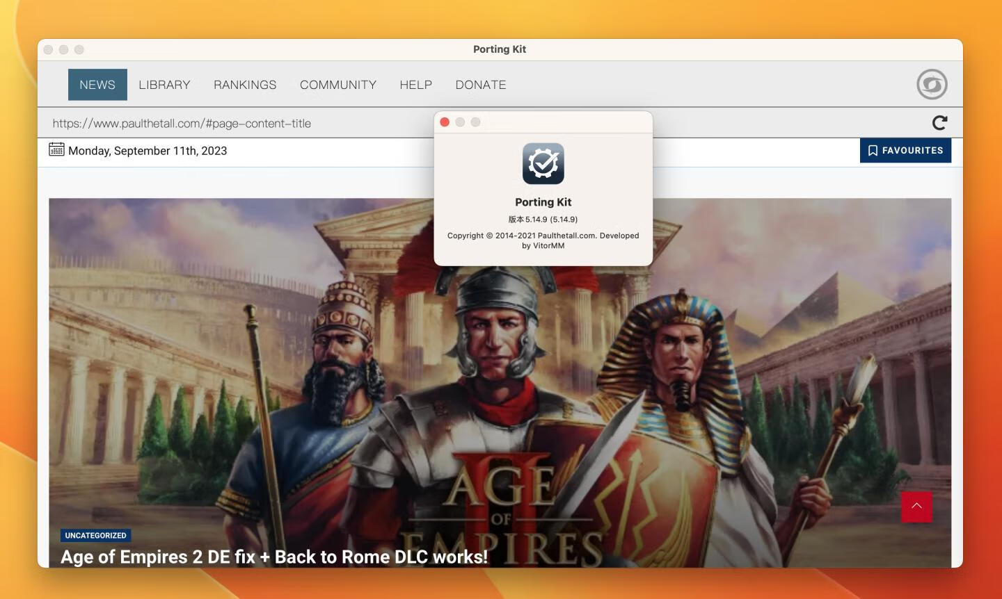Click the paulthetall.com URL address field
Screen dimensions: 1002x599
coord(182,124)
